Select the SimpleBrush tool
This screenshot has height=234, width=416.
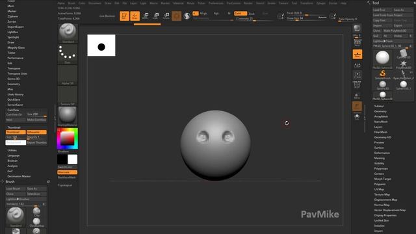pos(383,75)
